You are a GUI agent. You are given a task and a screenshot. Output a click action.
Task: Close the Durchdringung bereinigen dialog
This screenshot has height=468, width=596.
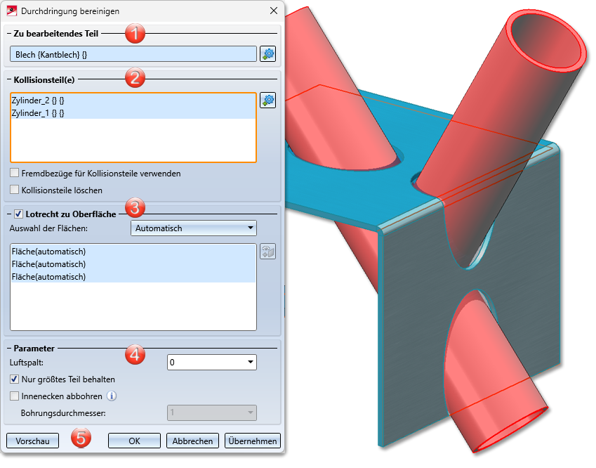[274, 11]
